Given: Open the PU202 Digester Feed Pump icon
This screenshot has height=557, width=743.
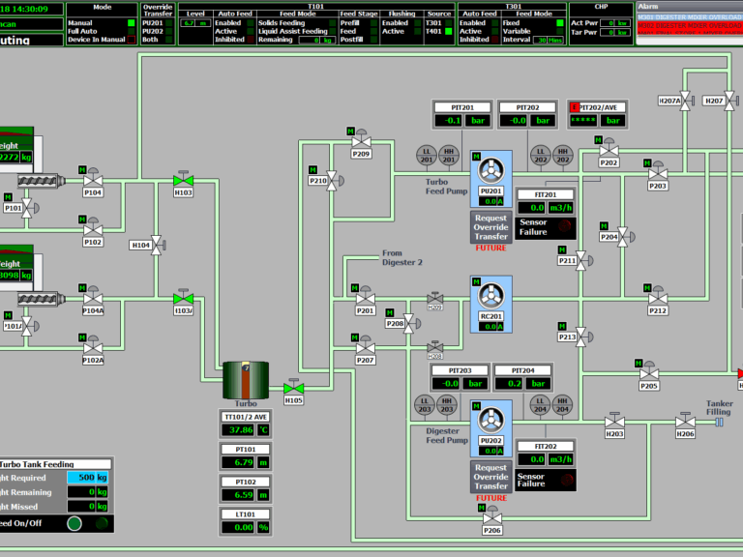Looking at the screenshot, I should pos(490,419).
